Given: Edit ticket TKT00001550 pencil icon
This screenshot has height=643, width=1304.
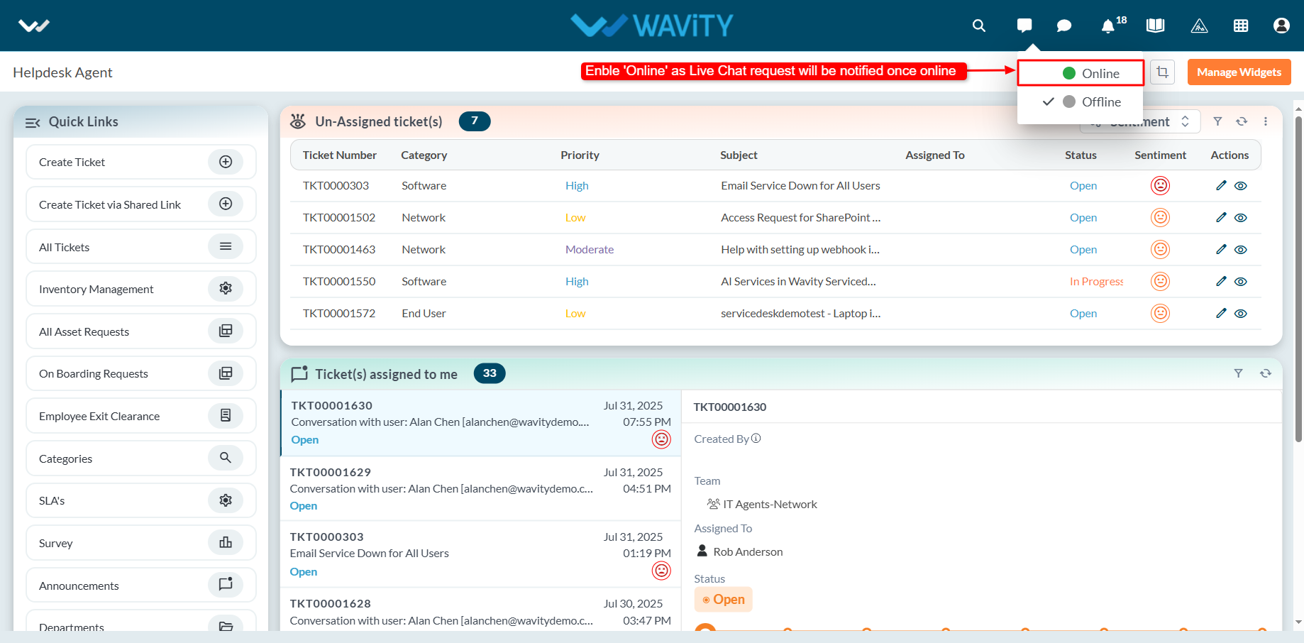Looking at the screenshot, I should click(1221, 281).
